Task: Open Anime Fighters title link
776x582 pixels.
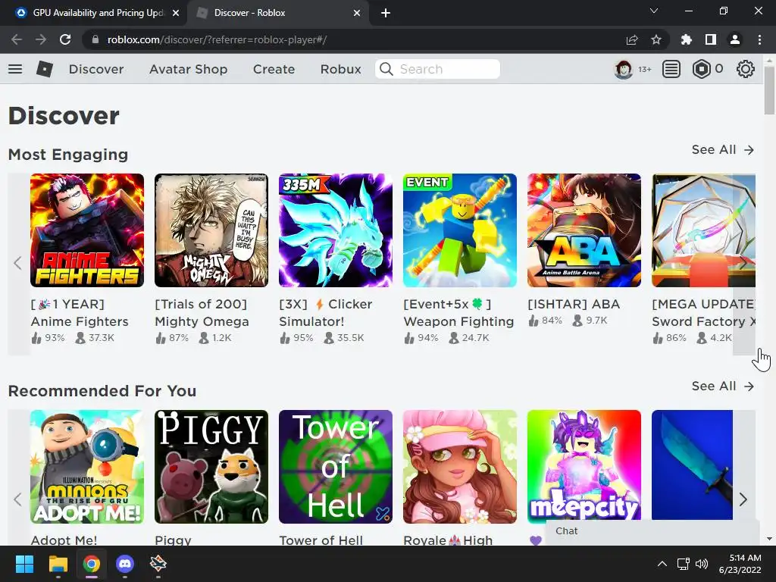Action: pos(80,313)
